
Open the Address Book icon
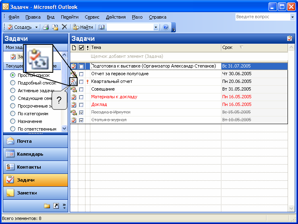click(x=101, y=27)
